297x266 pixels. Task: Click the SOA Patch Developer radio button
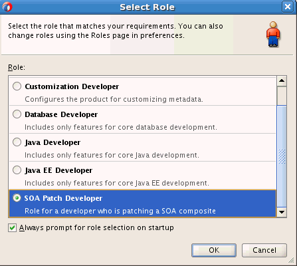point(17,198)
